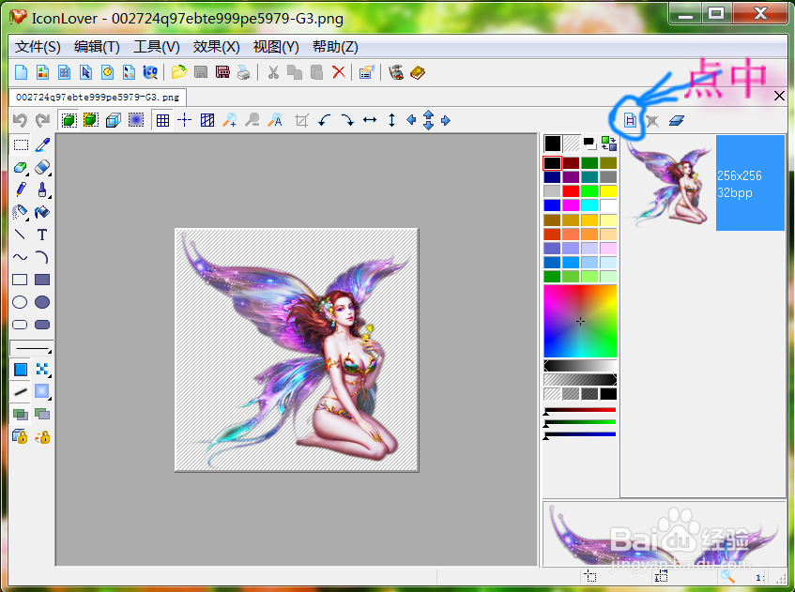Select the text T tool
Image resolution: width=795 pixels, height=592 pixels.
pos(42,235)
